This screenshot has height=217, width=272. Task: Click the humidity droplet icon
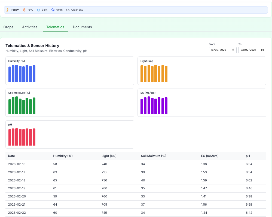click(38, 10)
